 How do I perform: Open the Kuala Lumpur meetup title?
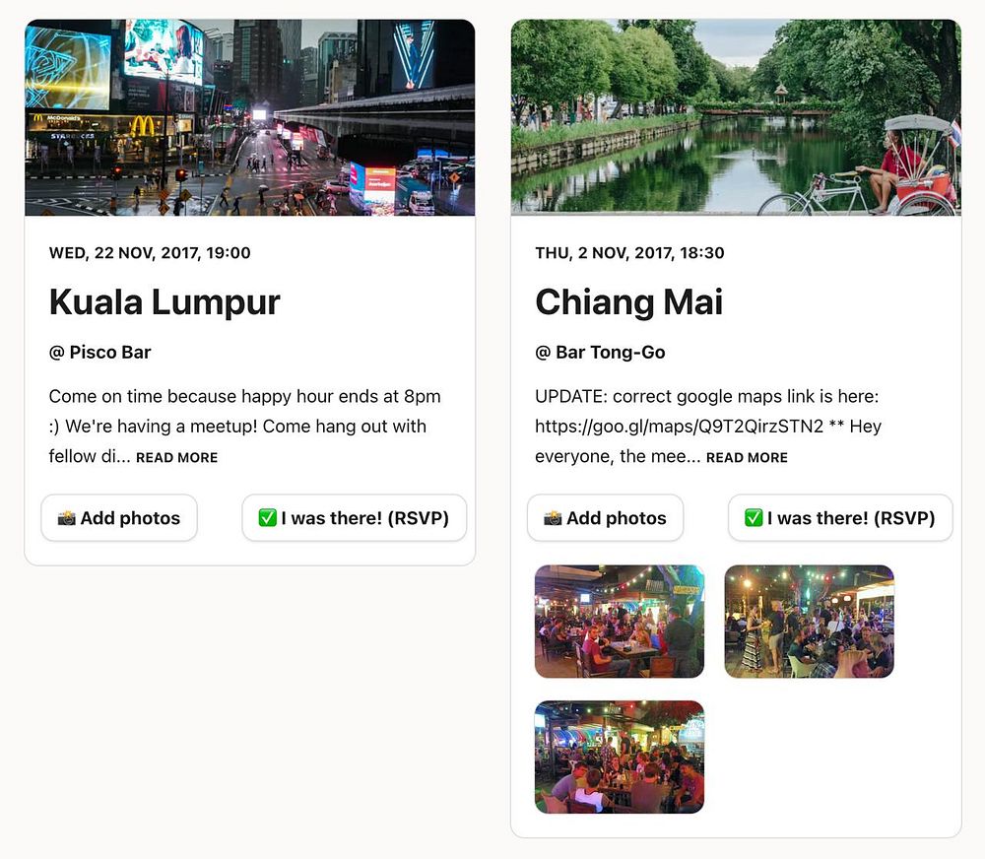[x=164, y=302]
